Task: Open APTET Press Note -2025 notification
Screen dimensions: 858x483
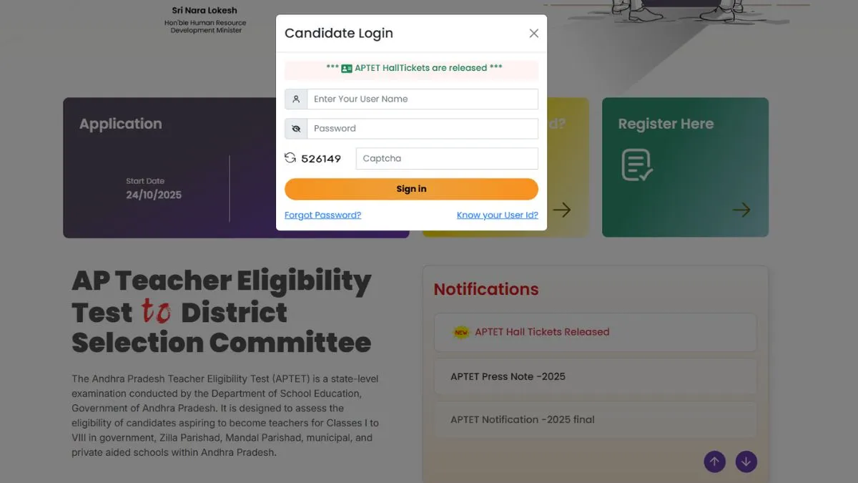Action: tap(508, 376)
